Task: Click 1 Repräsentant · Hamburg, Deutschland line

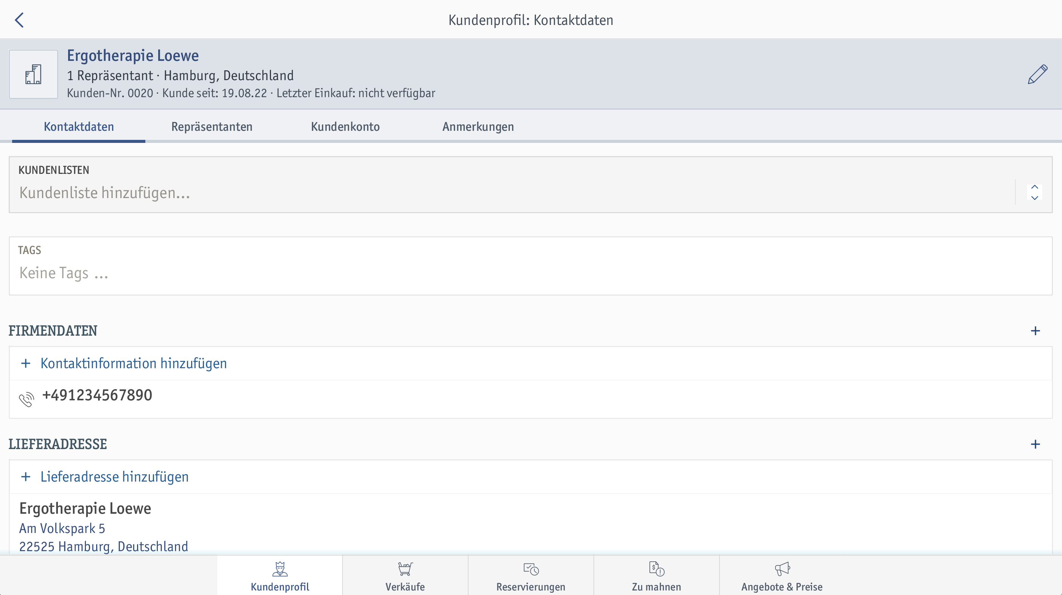Action: click(x=180, y=76)
